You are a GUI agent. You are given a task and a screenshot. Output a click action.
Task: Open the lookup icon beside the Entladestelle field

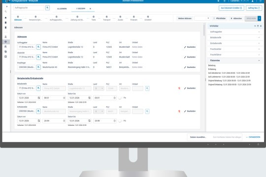(38, 111)
